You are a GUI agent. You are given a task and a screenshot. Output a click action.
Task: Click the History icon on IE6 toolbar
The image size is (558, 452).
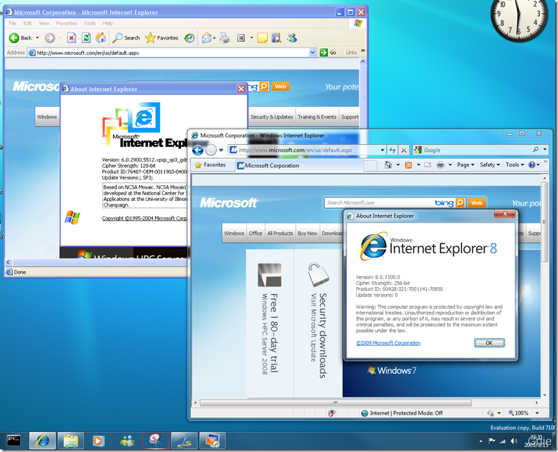coord(189,38)
